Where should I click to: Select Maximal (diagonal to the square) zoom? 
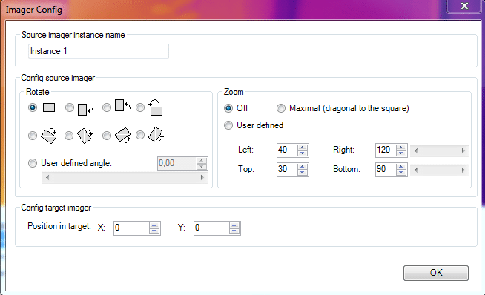click(x=281, y=108)
